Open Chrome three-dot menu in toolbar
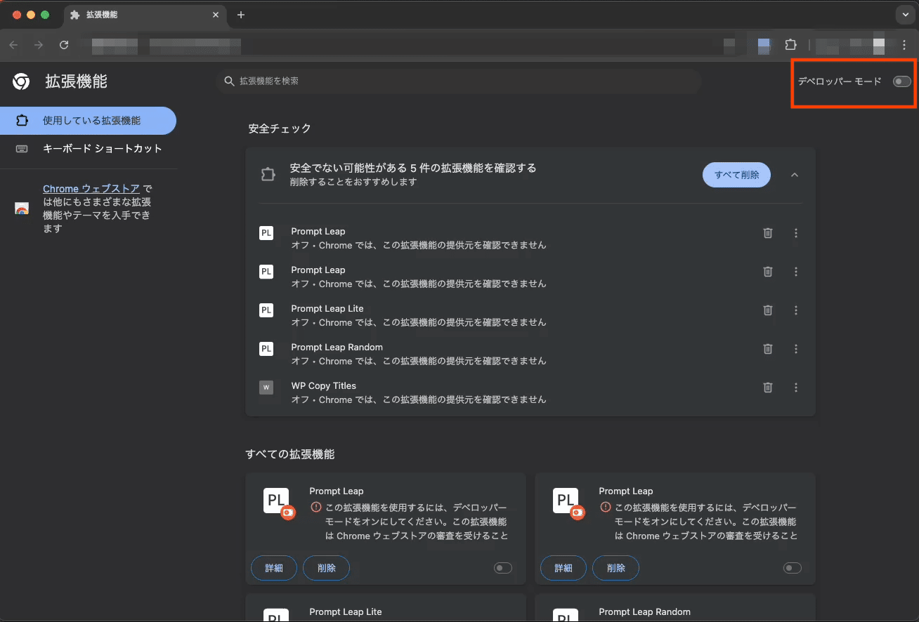This screenshot has width=919, height=622. [x=904, y=45]
